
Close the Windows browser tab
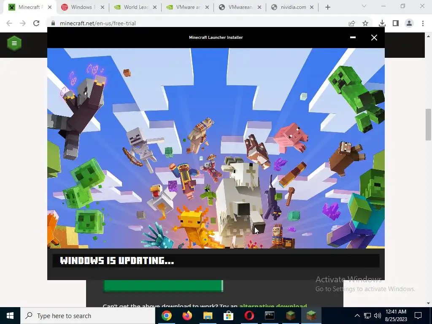(102, 8)
